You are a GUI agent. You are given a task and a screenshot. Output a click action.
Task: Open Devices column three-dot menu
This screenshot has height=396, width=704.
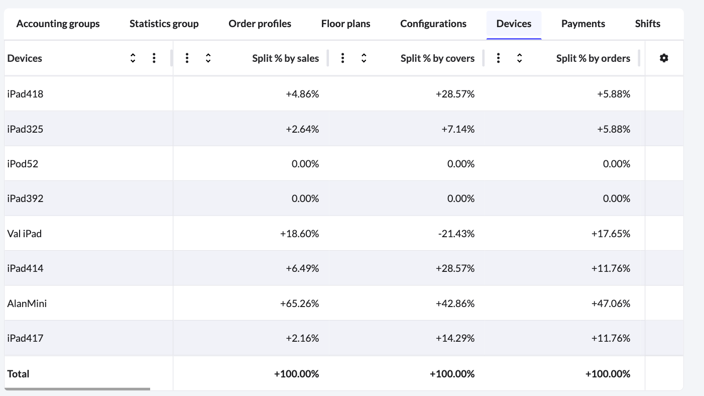click(154, 58)
